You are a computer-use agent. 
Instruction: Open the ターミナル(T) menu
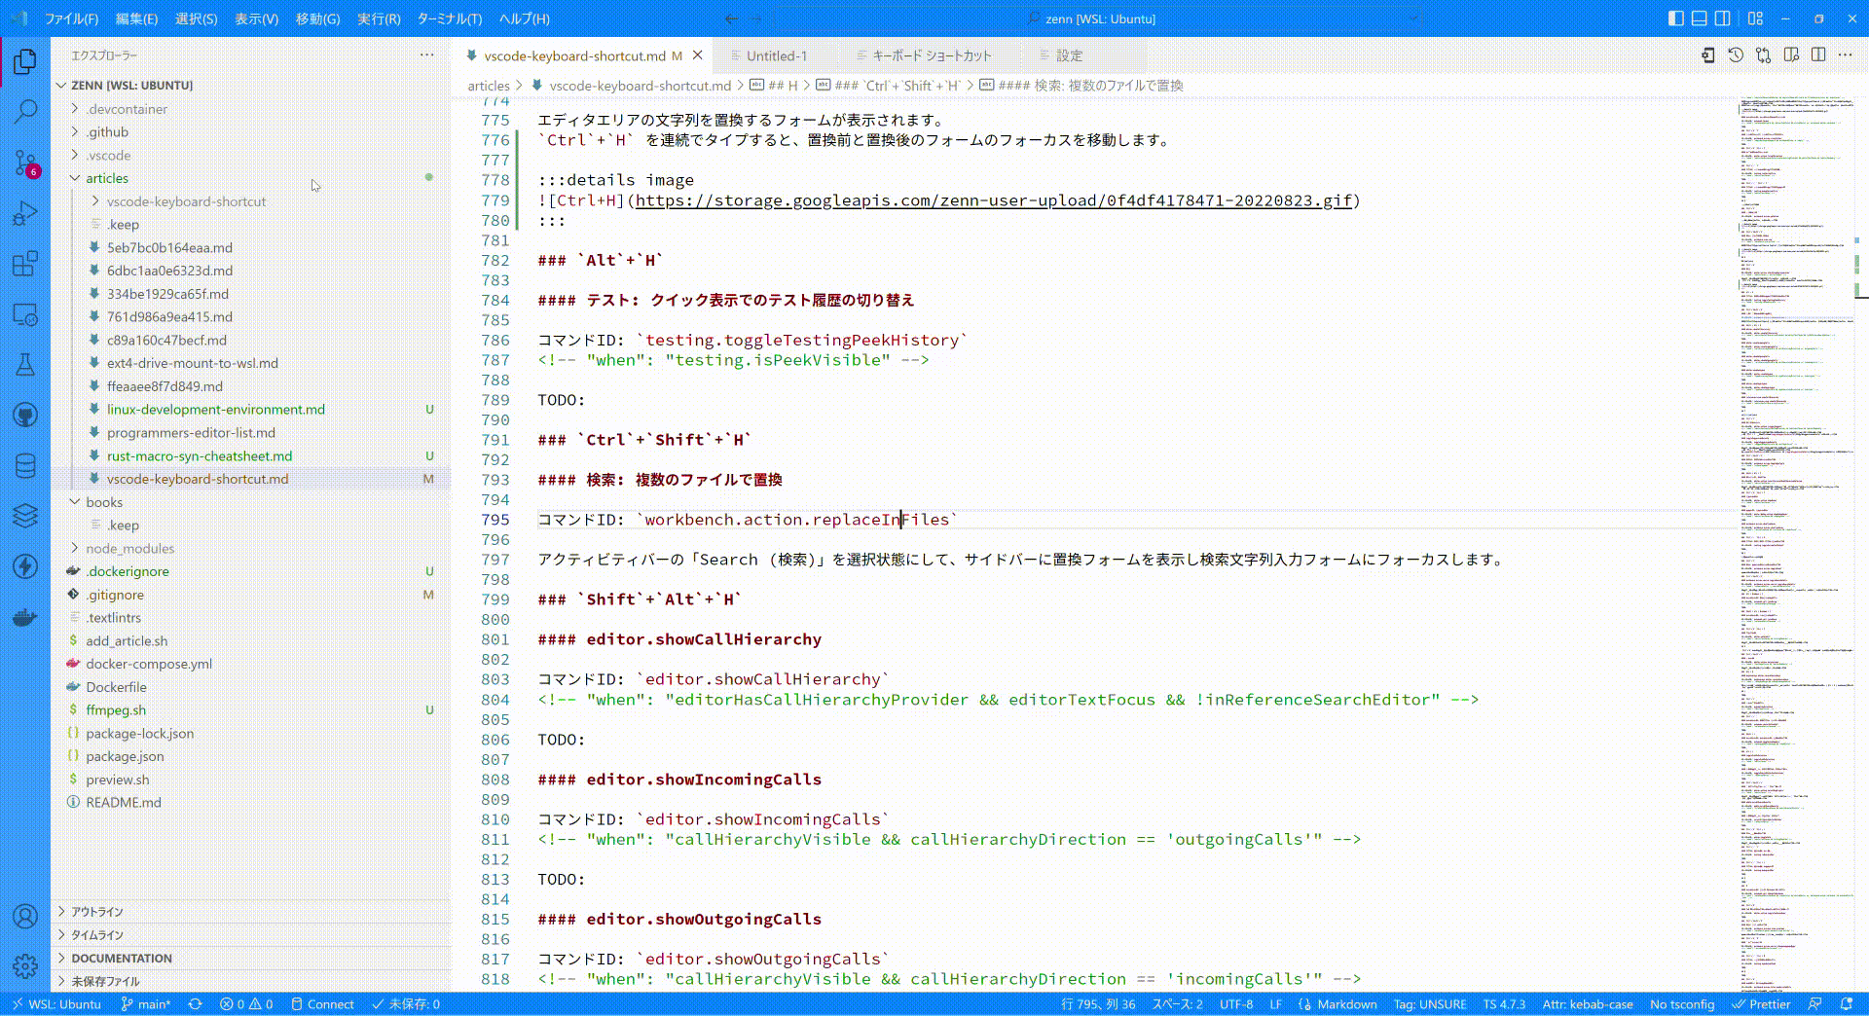(449, 18)
